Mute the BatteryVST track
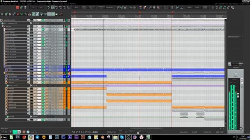The width and height of the screenshot is (250, 140). (38, 30)
